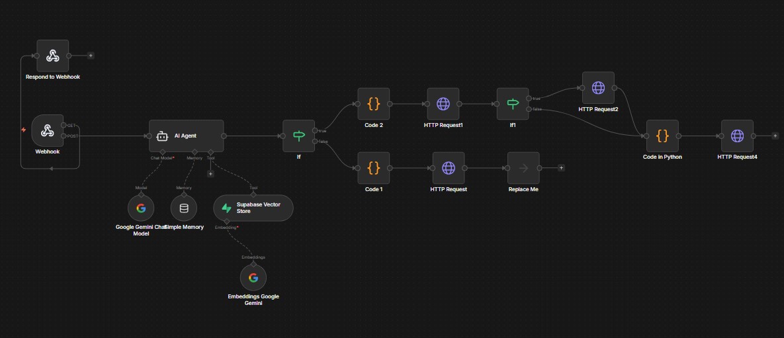
Task: Click the plus button after Replace Me
Action: click(x=561, y=168)
